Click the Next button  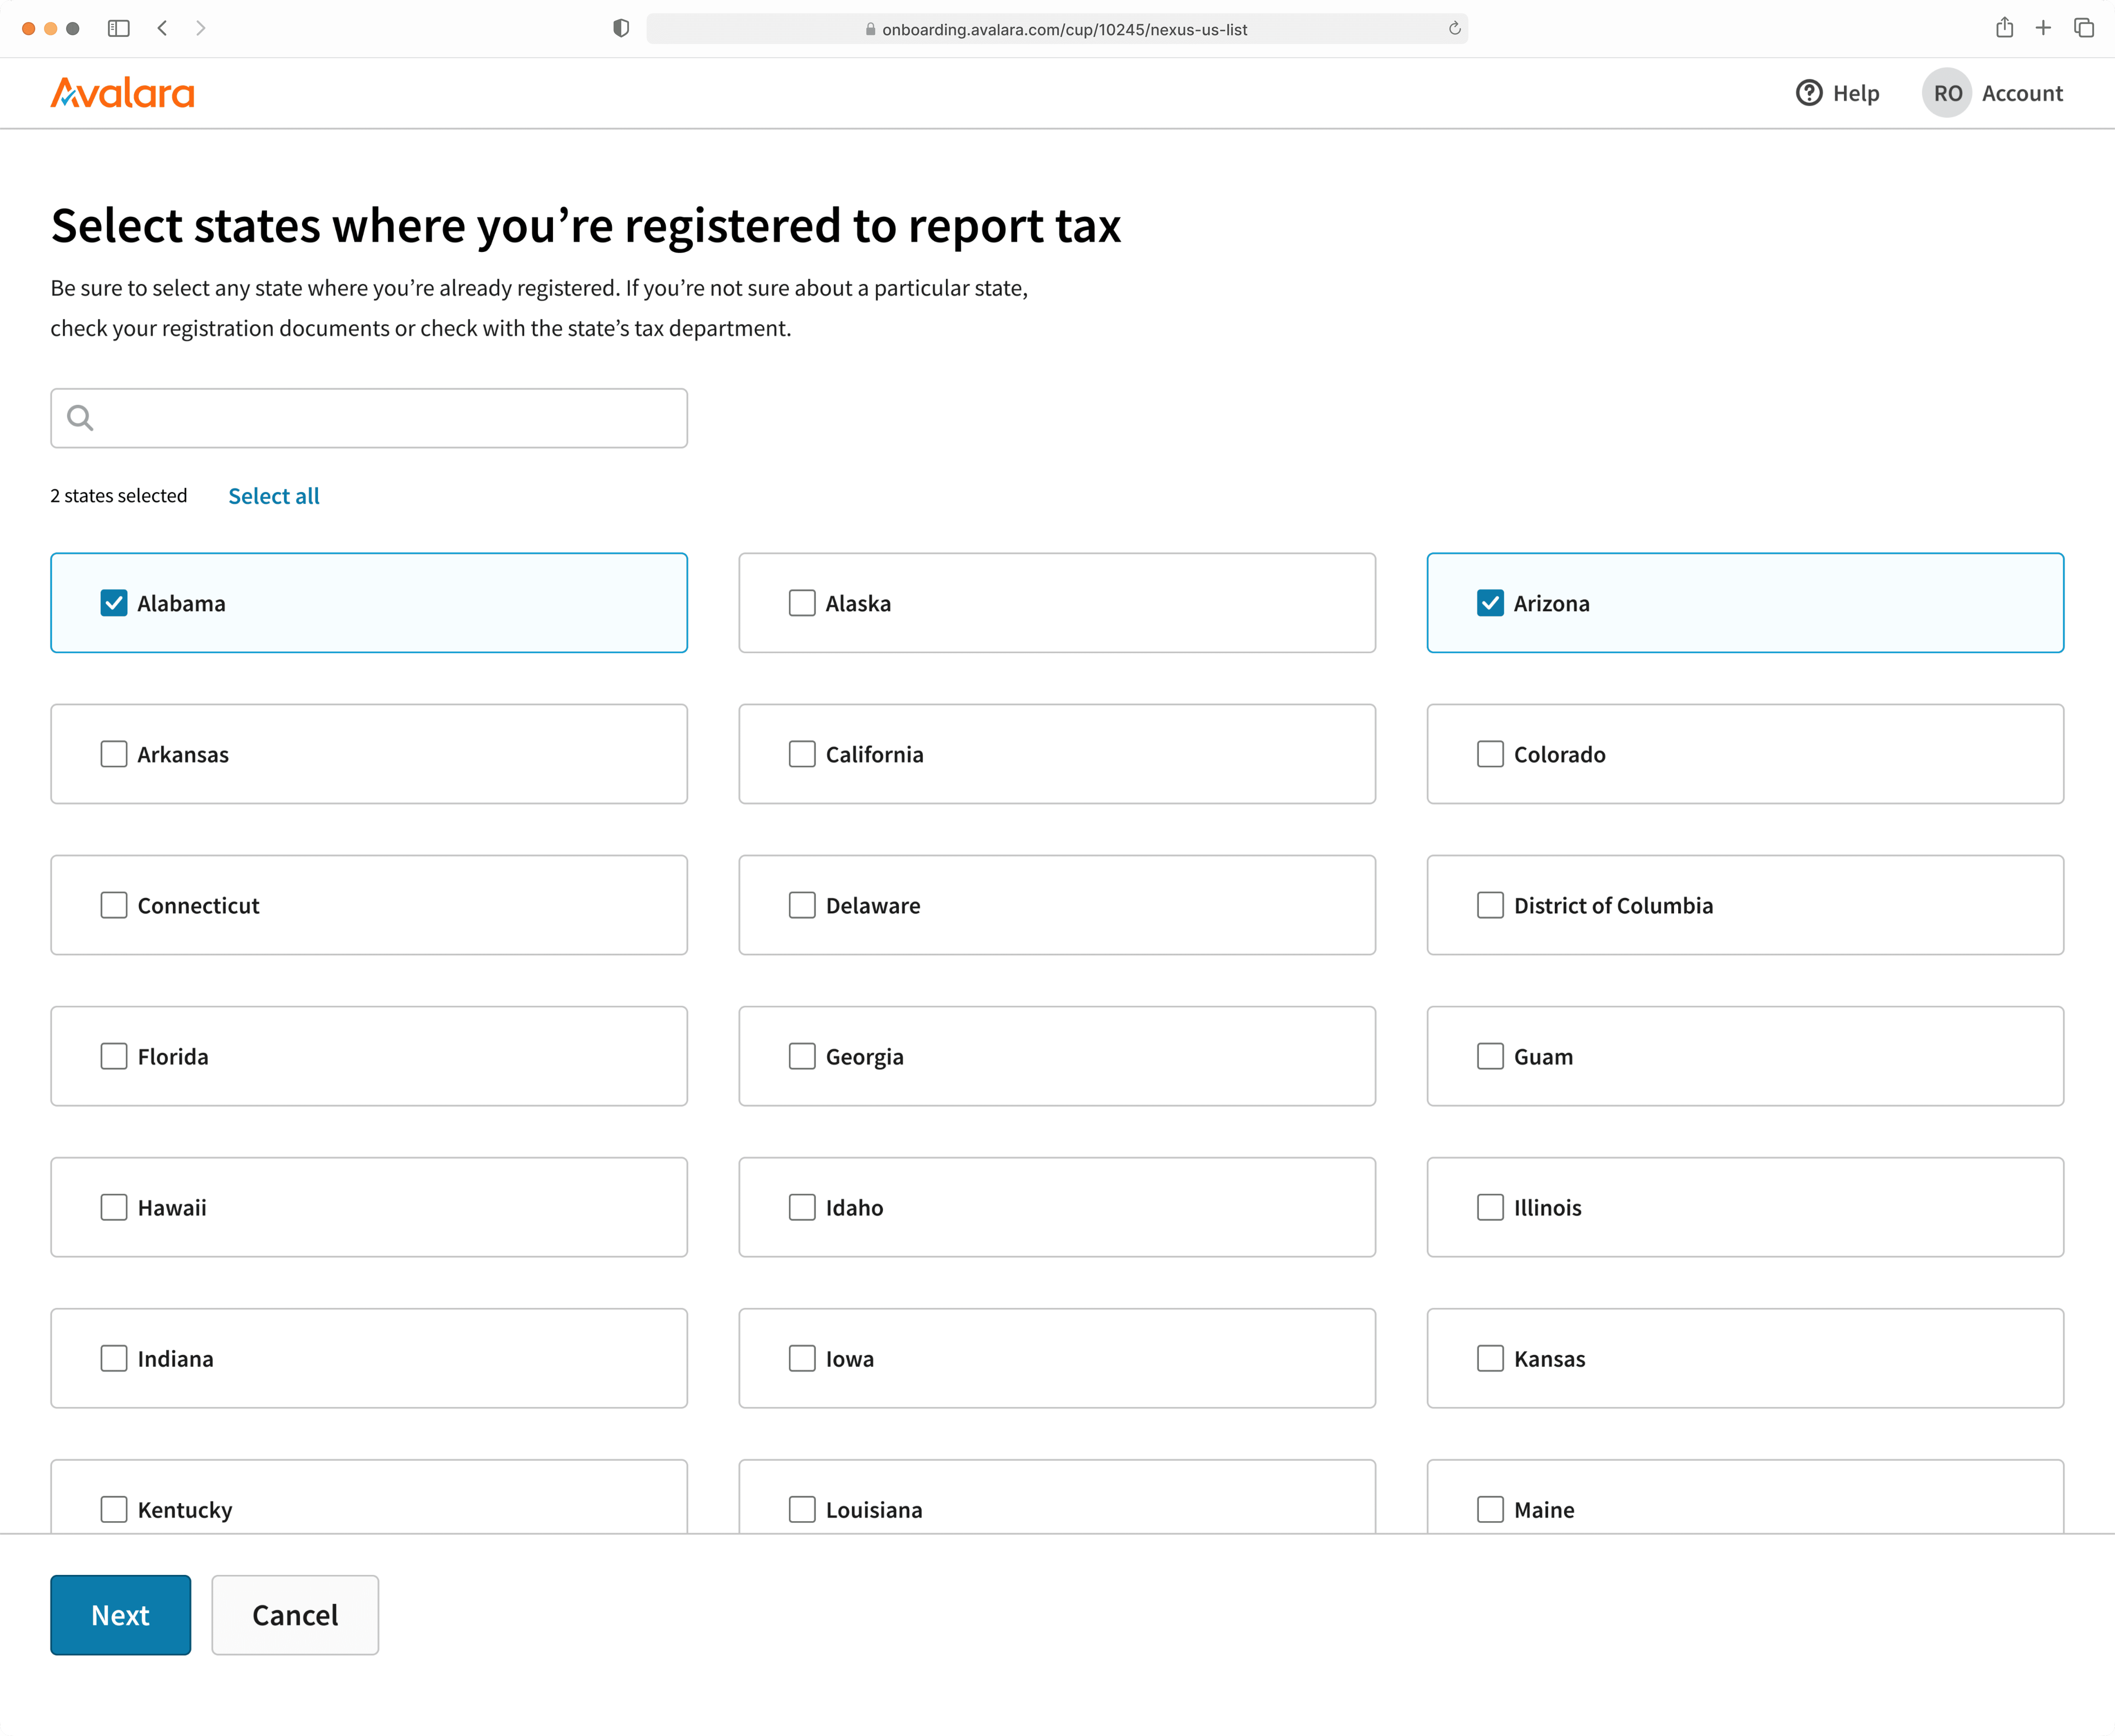click(x=121, y=1615)
